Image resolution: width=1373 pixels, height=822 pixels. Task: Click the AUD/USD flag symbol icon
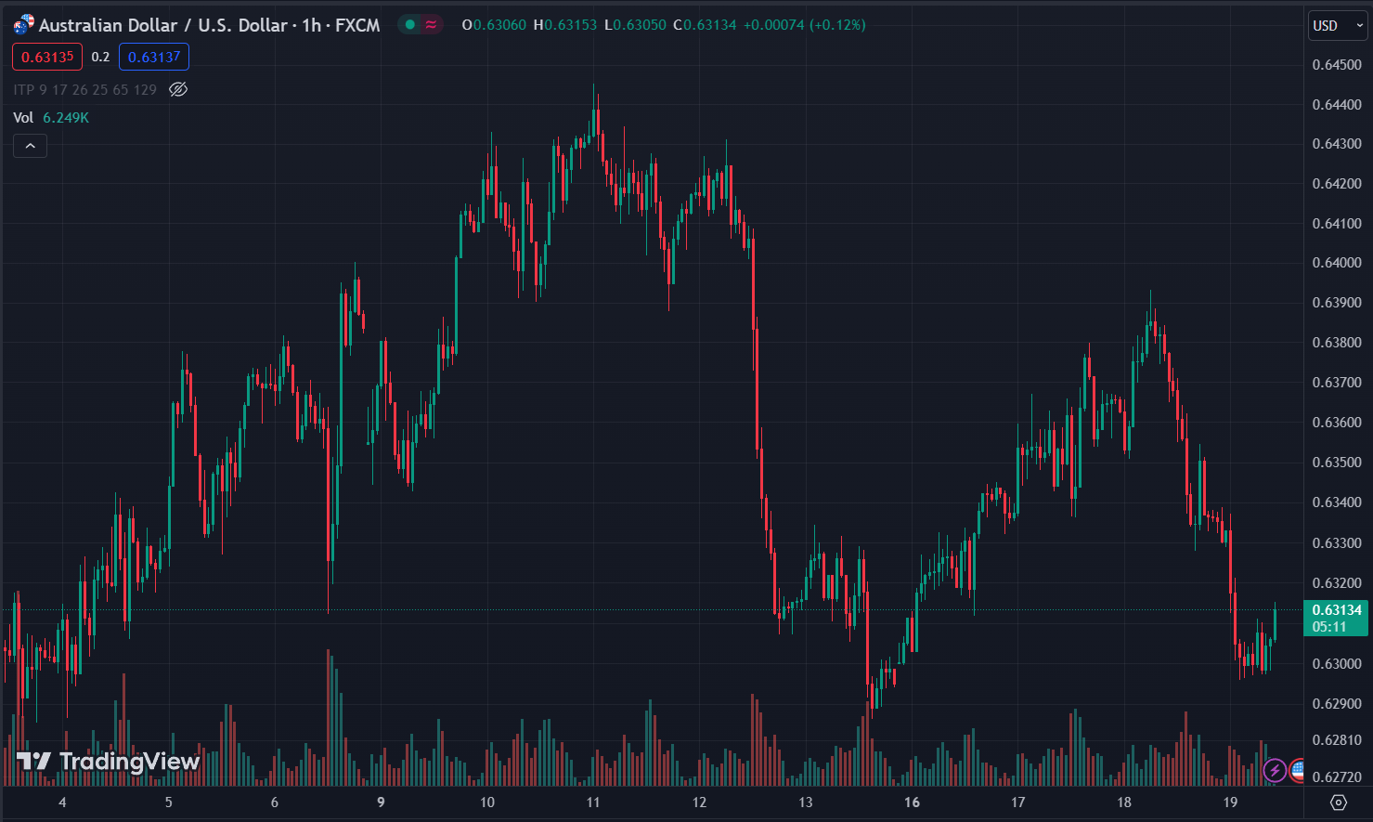pos(23,25)
